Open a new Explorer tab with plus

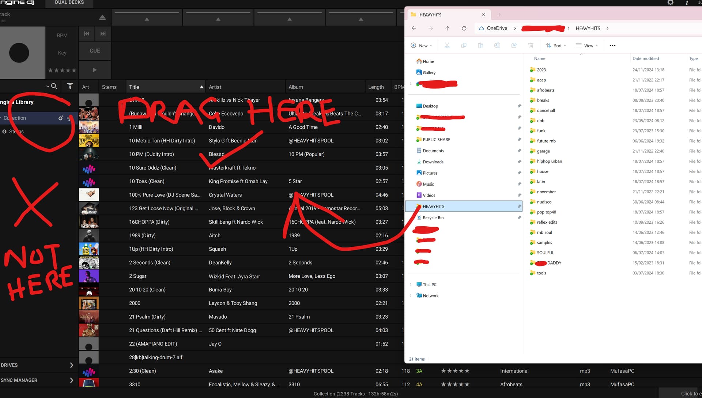point(499,15)
